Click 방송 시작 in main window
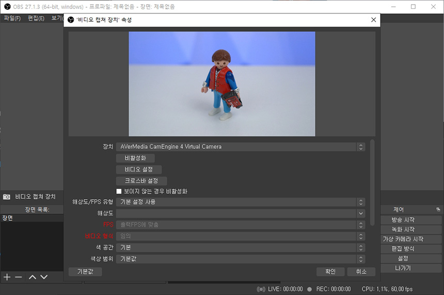 411,220
